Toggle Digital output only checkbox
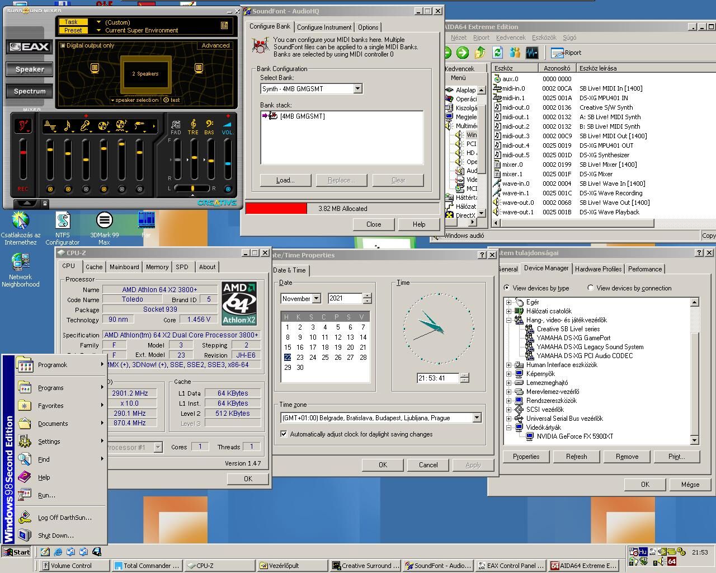 [x=63, y=45]
